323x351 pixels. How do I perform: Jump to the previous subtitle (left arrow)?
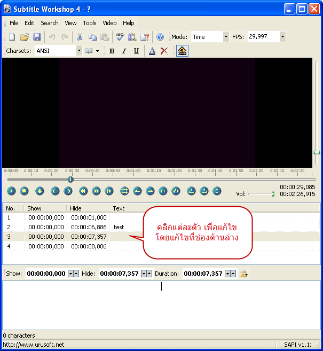(55, 191)
